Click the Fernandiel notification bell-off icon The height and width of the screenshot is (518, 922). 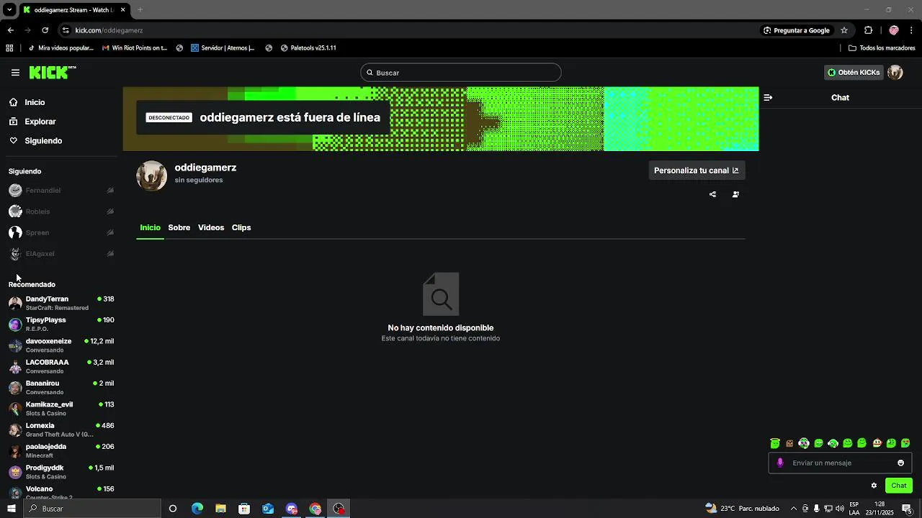tap(110, 191)
